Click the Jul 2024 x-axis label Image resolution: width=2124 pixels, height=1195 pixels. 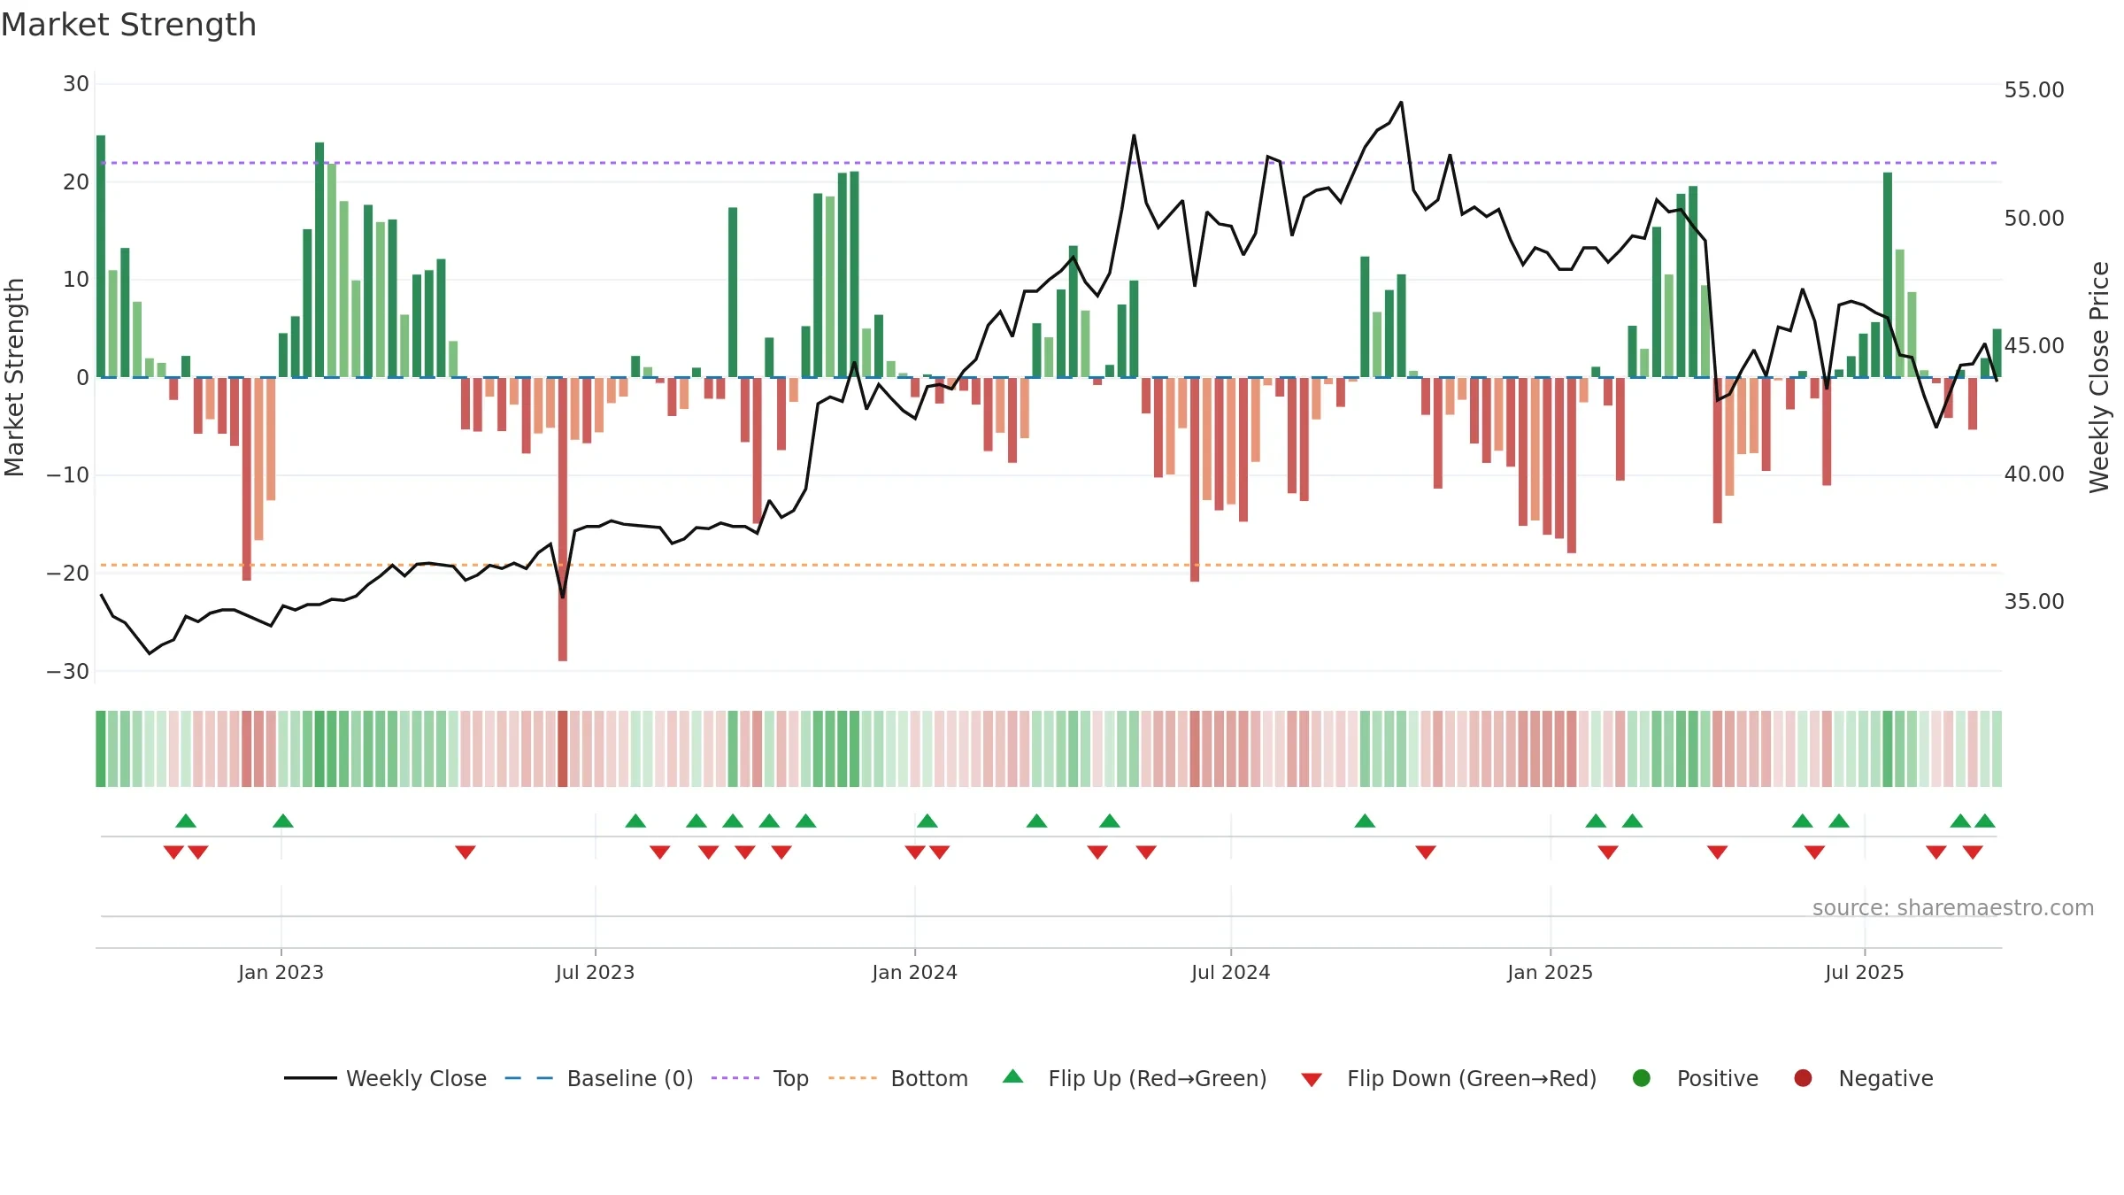tap(1230, 972)
